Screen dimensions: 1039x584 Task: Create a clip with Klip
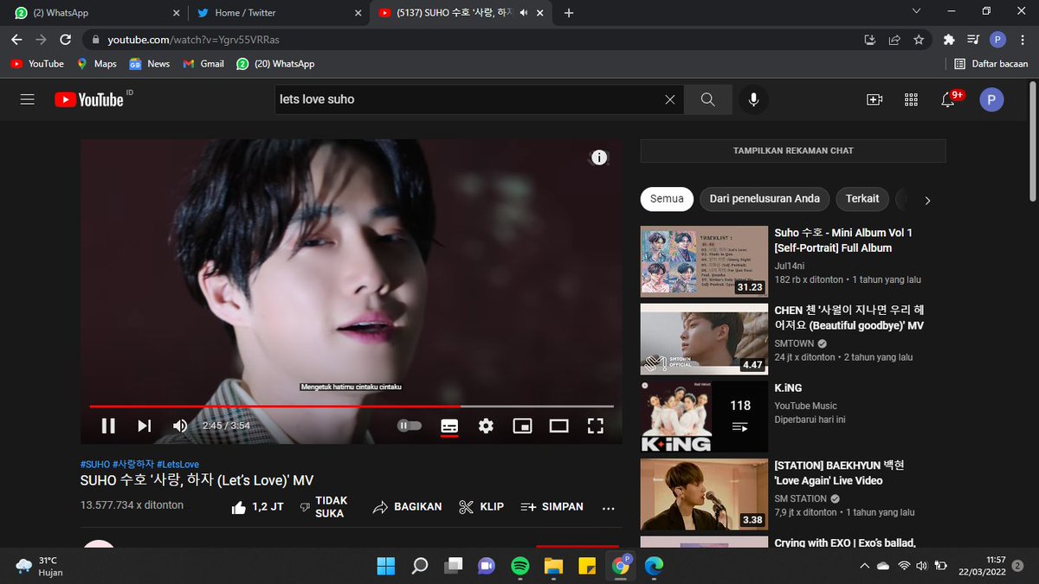[x=481, y=507]
